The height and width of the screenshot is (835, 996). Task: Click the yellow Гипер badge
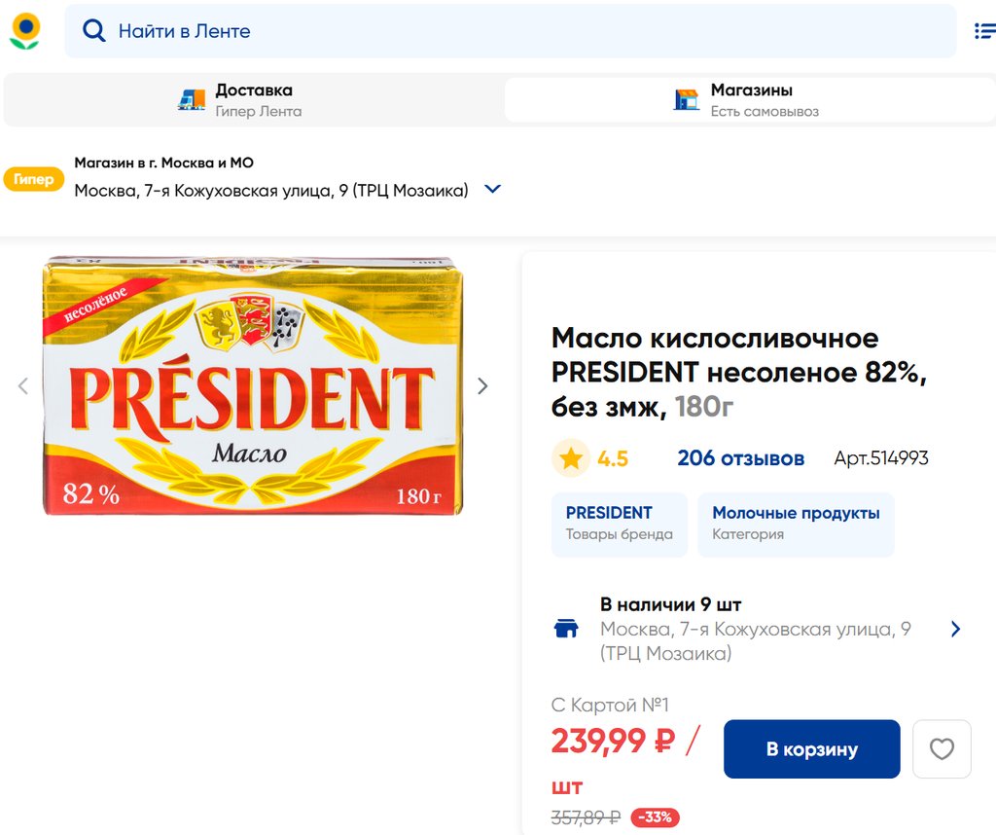point(34,179)
